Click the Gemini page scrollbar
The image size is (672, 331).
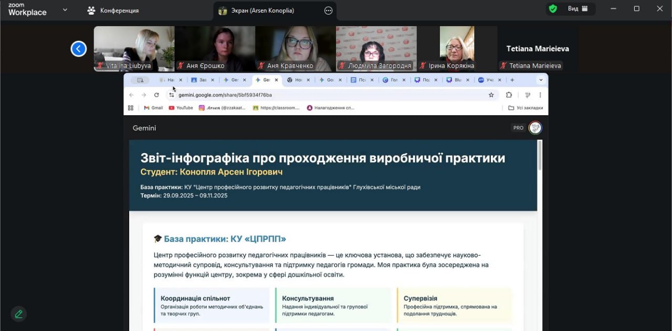coord(539,156)
